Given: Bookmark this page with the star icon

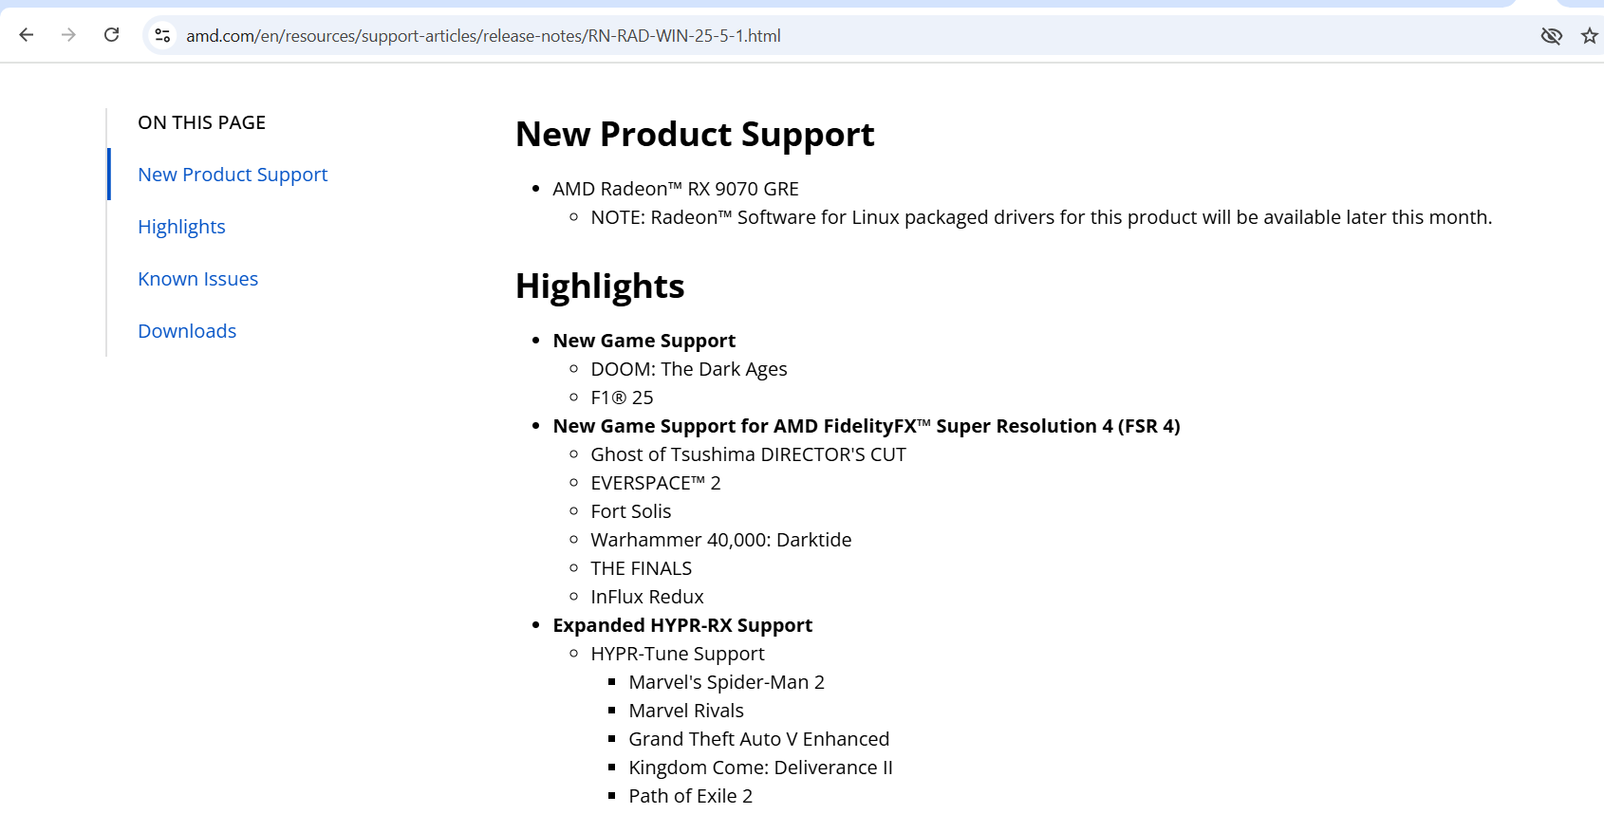Looking at the screenshot, I should [1589, 36].
